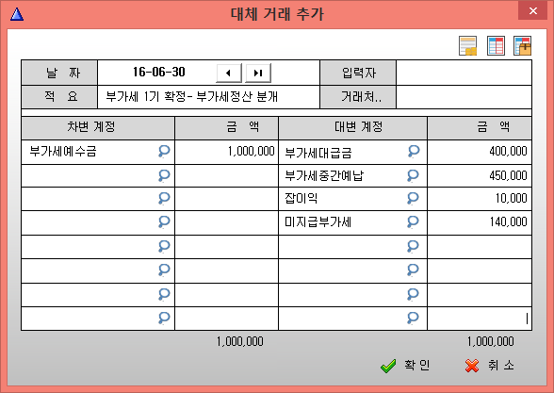Click search icon in second debit row
The height and width of the screenshot is (393, 554).
tap(164, 175)
